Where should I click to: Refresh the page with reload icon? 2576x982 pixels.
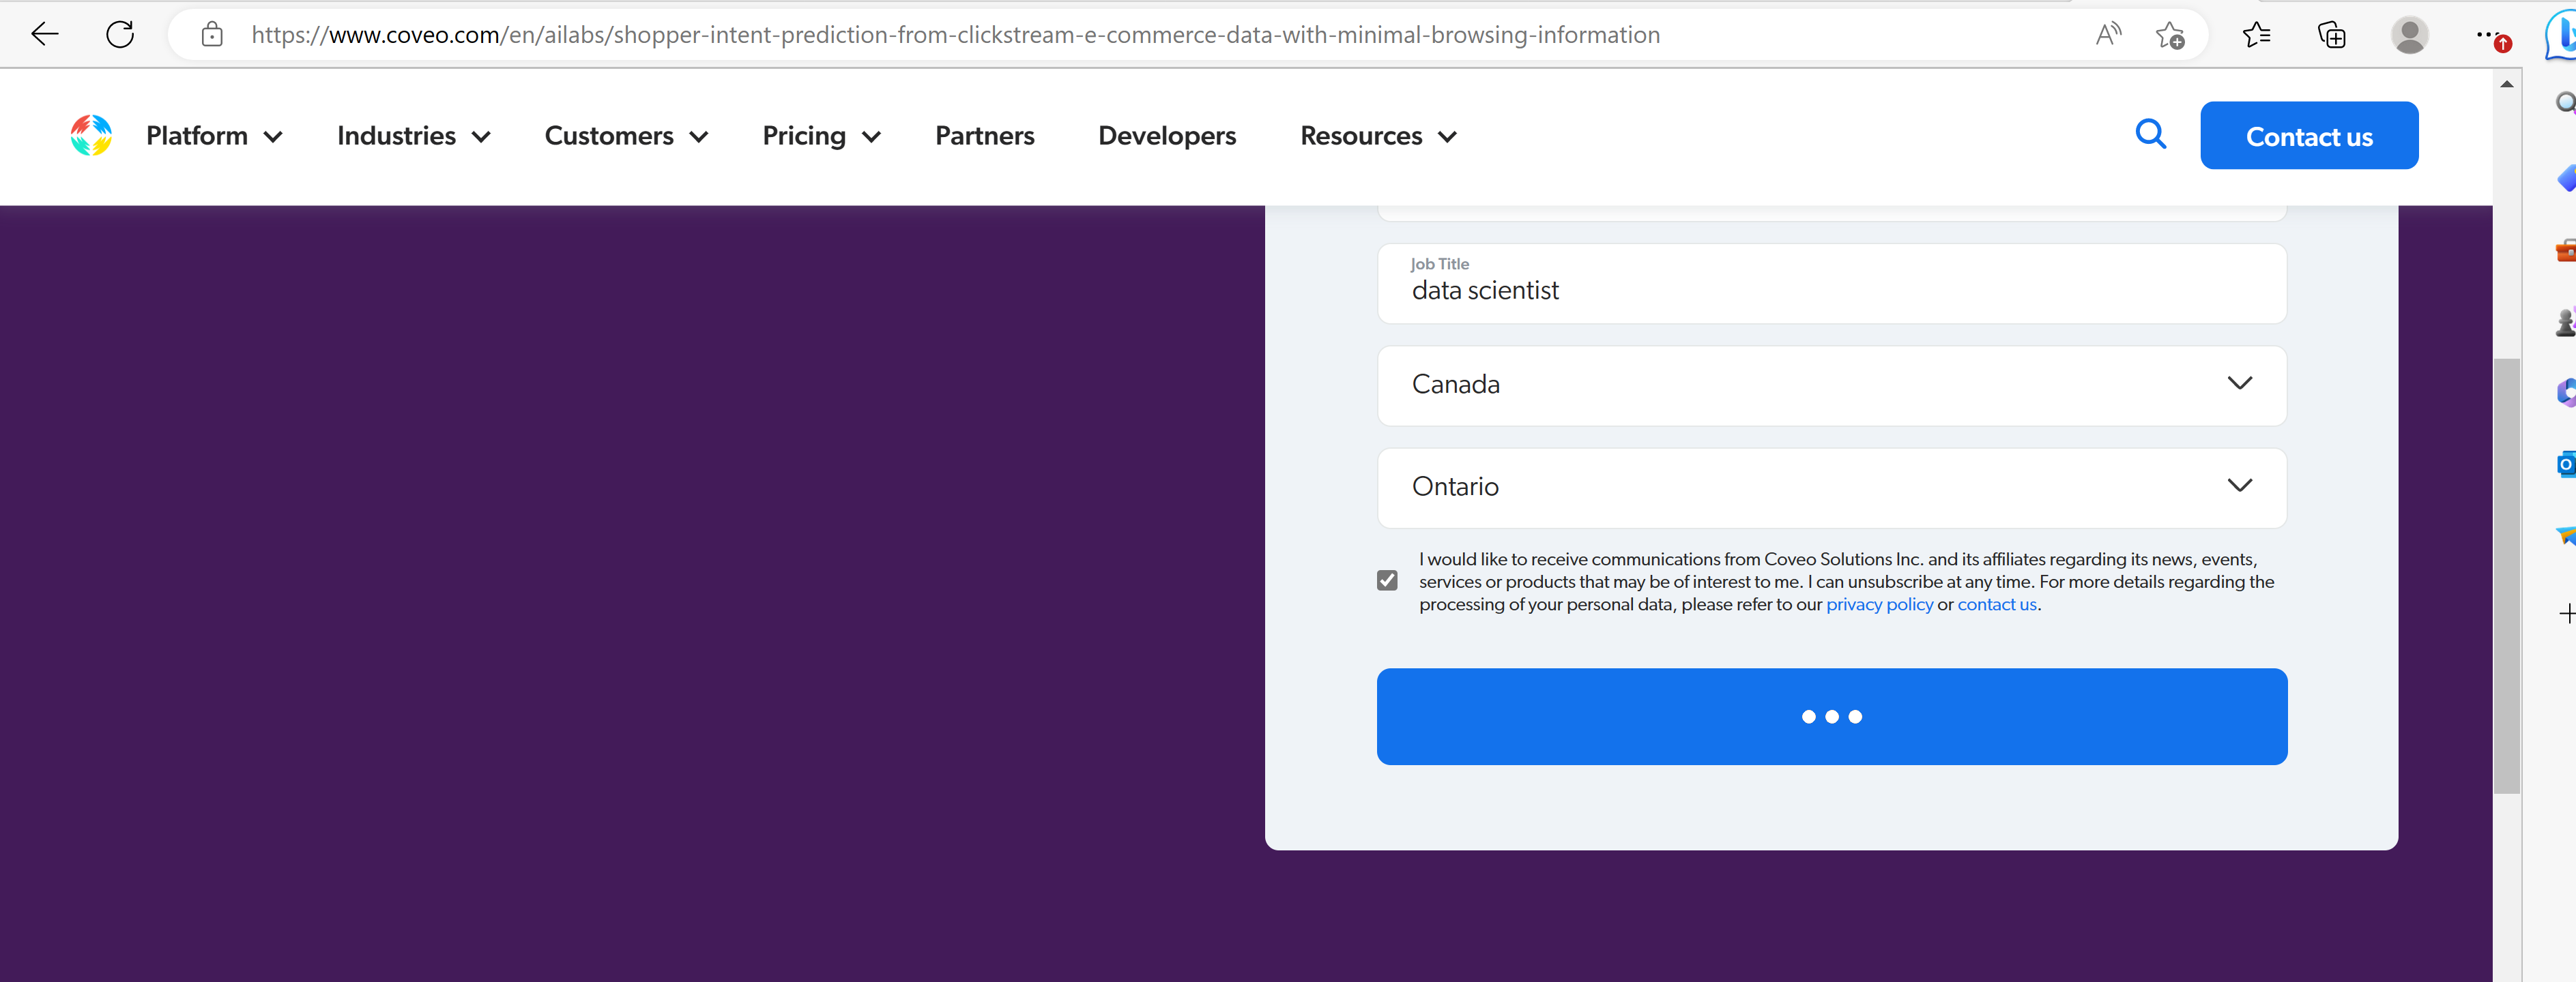tap(120, 35)
